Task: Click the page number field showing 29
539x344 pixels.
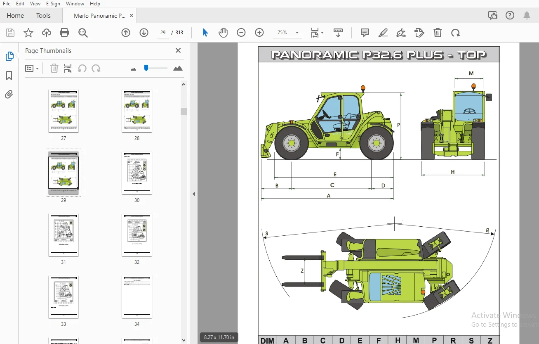Action: (x=163, y=33)
